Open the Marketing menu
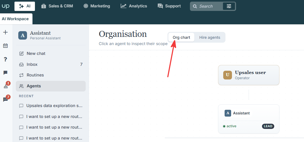Viewport: 304px width, 142px height. pos(97,6)
